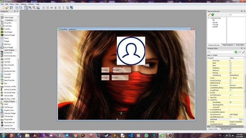The height and width of the screenshot is (138, 246).
Task: Click the Resource Browser filter field
Action: point(237,15)
